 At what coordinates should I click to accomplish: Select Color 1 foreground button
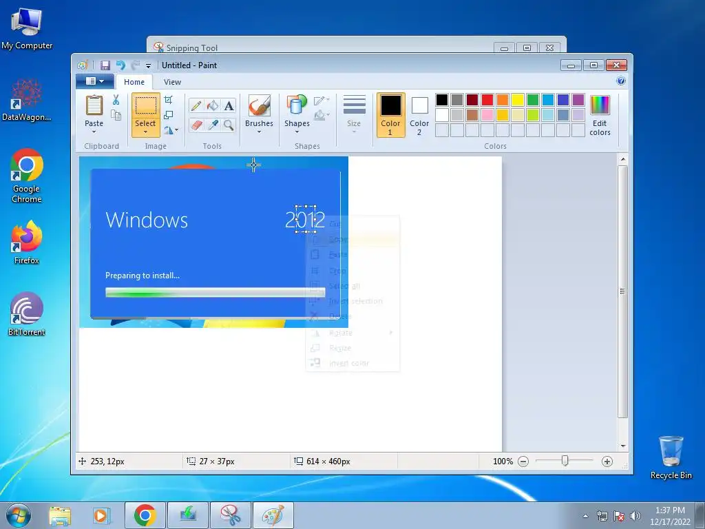coord(390,115)
